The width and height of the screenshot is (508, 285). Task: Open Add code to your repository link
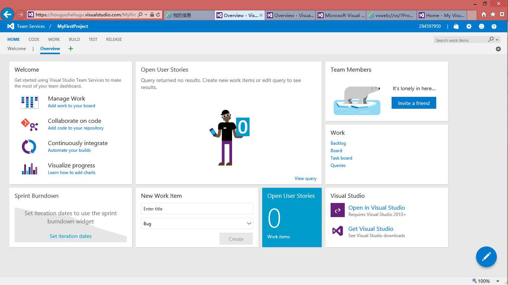[76, 128]
